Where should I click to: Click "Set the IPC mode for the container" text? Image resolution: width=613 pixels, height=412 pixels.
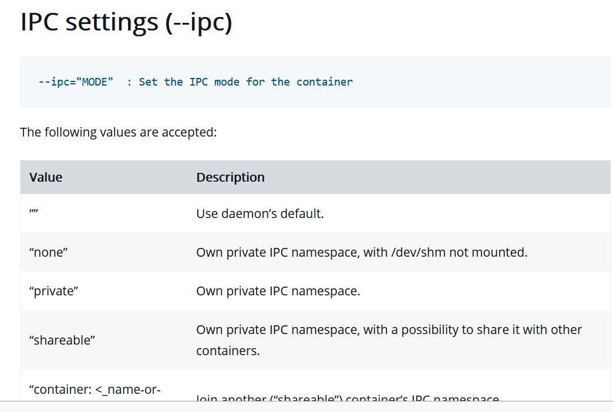[245, 82]
